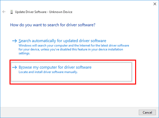This screenshot has height=118, width=159.
Task: Close the Update Driver Software dialog
Action: click(x=155, y=4)
